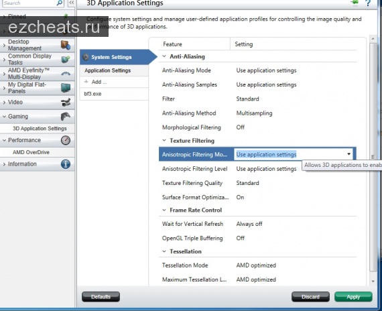Click the Performance gauge icon
The height and width of the screenshot is (311, 382).
(x=66, y=140)
